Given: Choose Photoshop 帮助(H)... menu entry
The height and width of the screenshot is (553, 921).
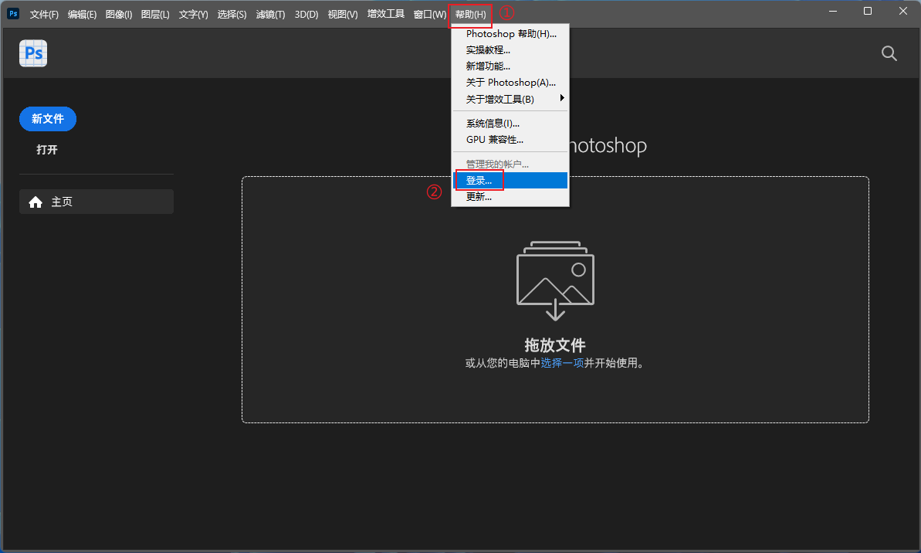Looking at the screenshot, I should pos(510,34).
